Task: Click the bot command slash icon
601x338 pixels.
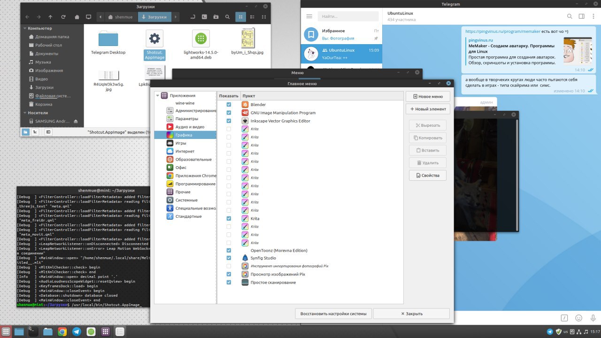Action: pos(565,318)
